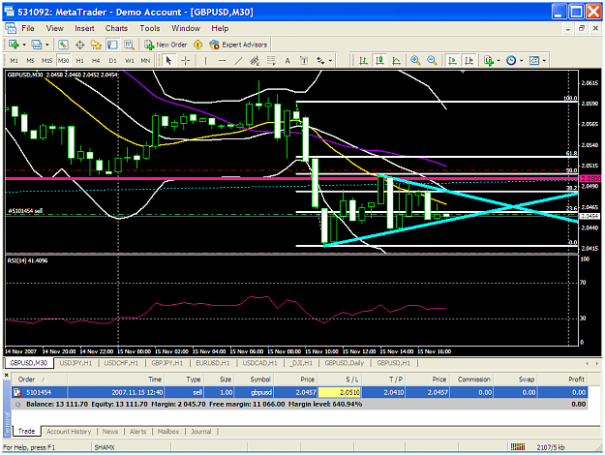The height and width of the screenshot is (455, 605).
Task: Expand the arrows objects dropdown
Action: (330, 61)
